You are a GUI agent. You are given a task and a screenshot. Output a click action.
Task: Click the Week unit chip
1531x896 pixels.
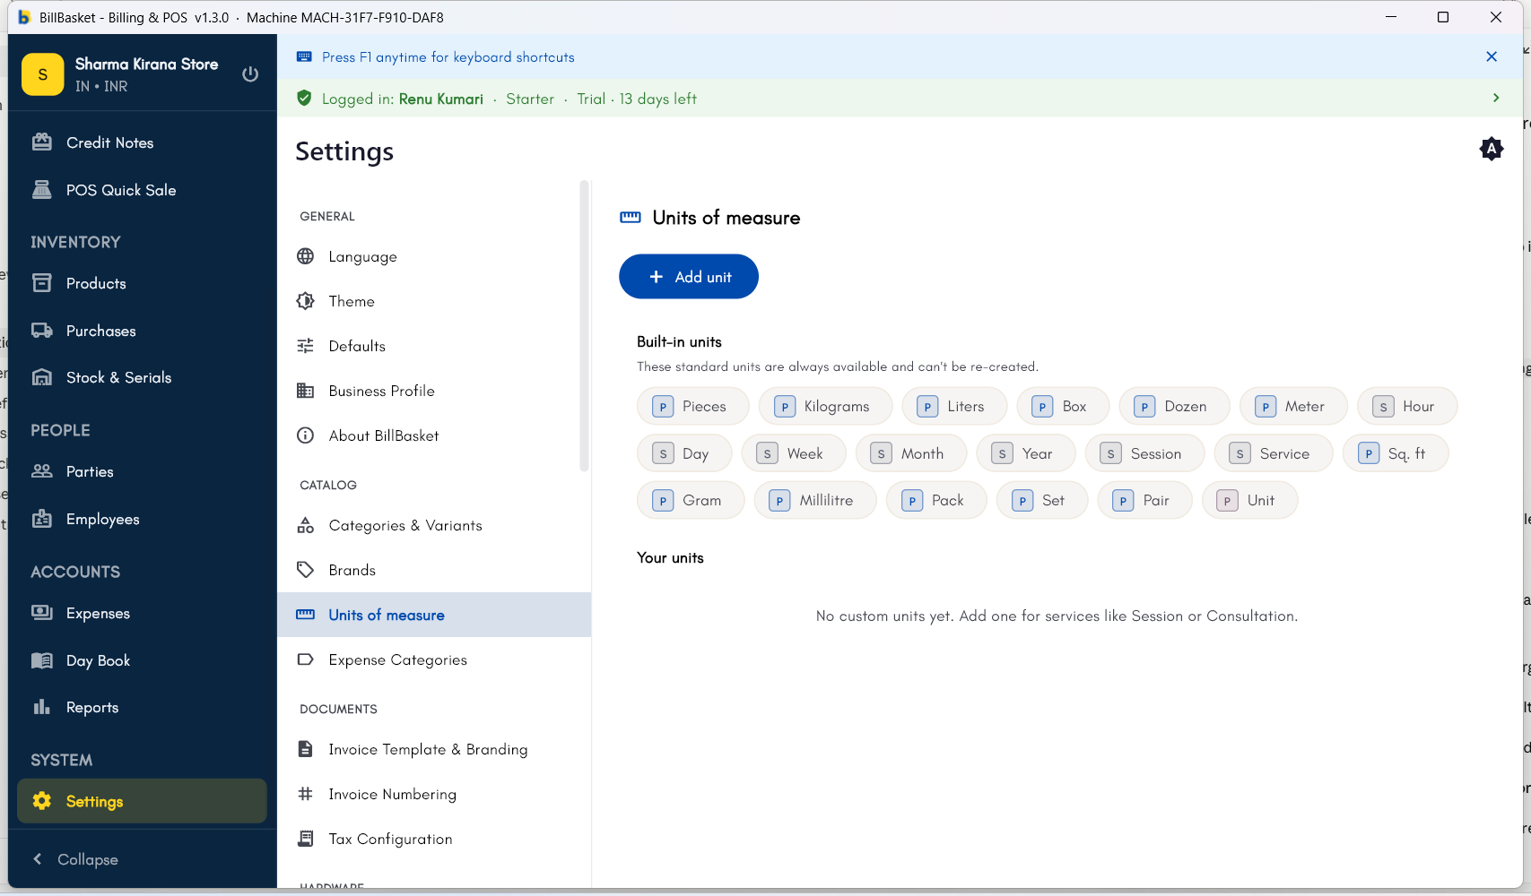tap(794, 453)
